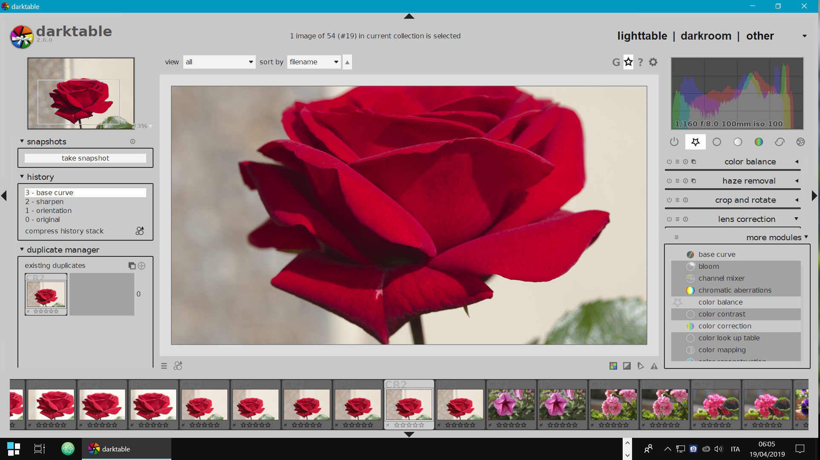
Task: Click compress history stack
Action: pyautogui.click(x=64, y=231)
